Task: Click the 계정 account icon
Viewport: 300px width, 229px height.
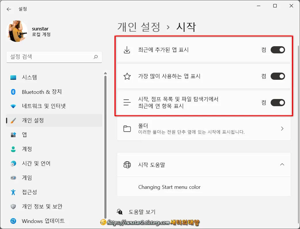Action: 13,149
